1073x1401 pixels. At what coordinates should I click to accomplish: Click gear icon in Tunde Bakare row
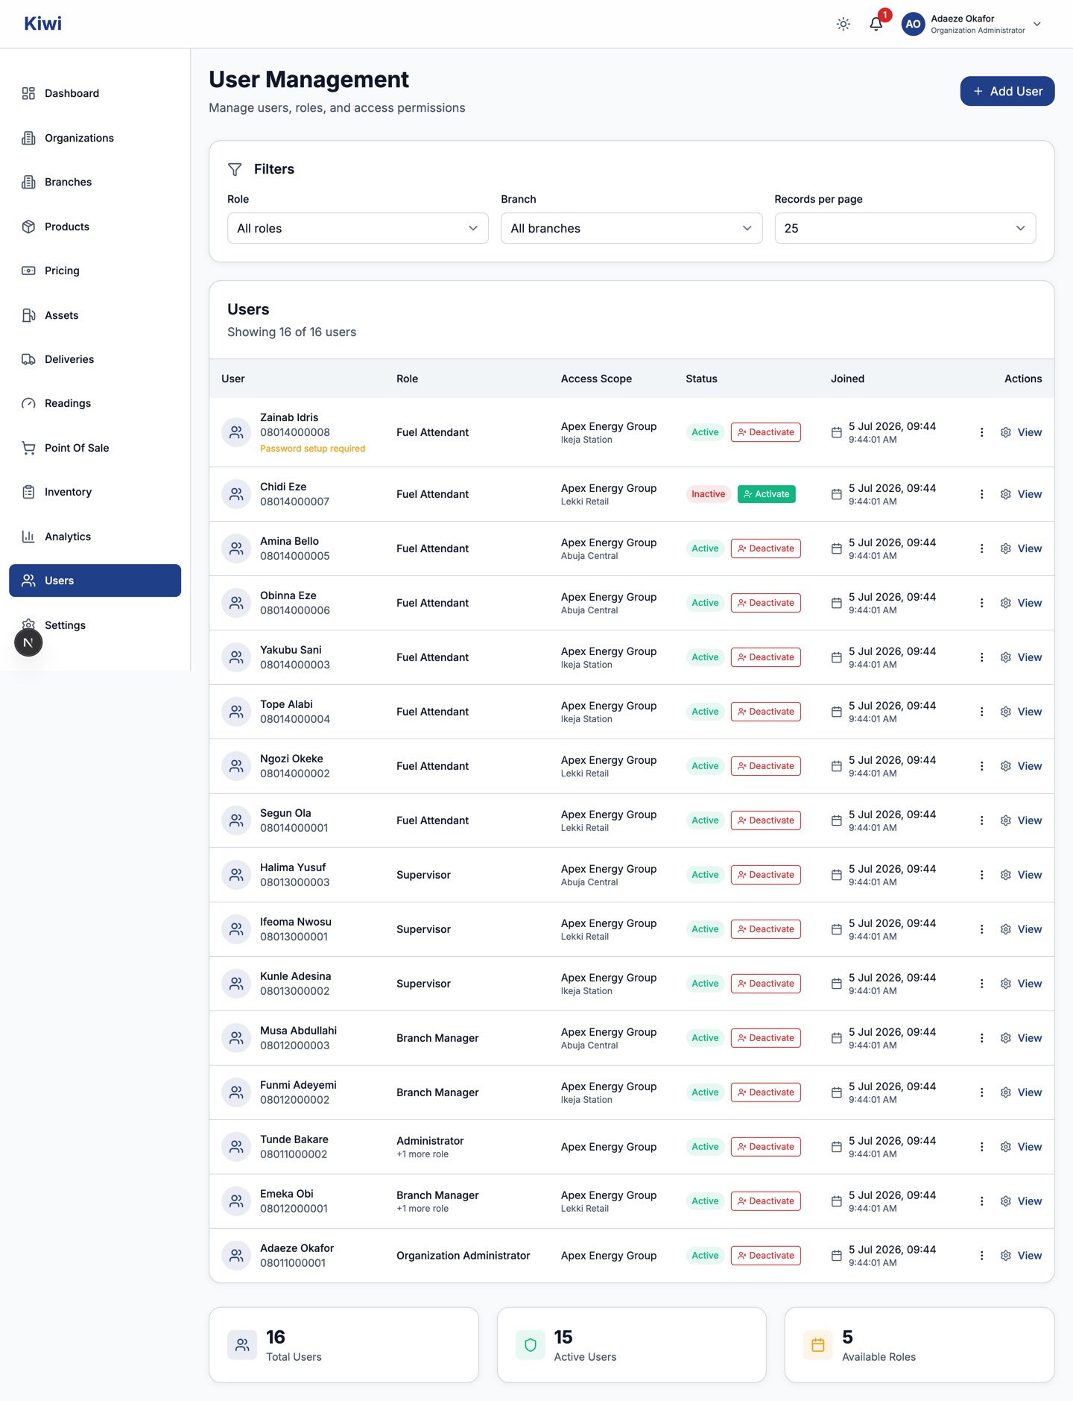point(1005,1147)
